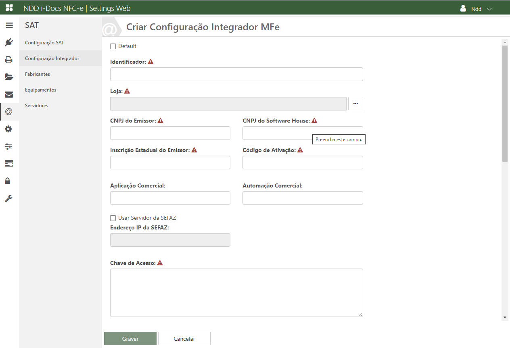The image size is (510, 348).
Task: Click the plug icon in left sidebar
Action: pos(9,42)
